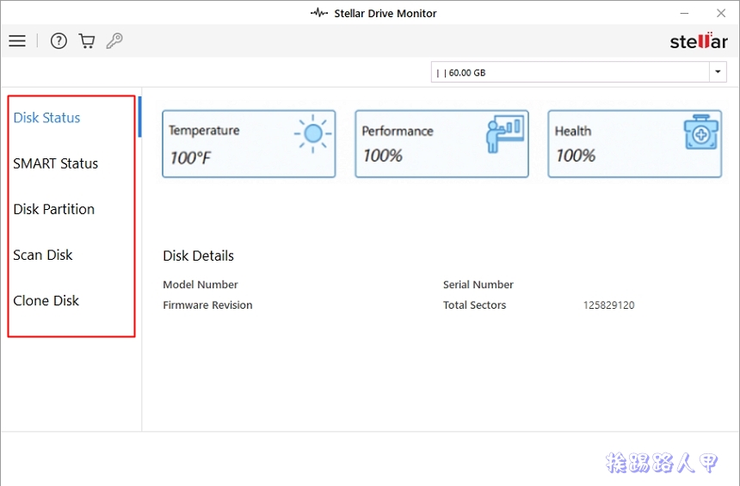Click the Total Sectors label
This screenshot has width=740, height=486.
[474, 305]
